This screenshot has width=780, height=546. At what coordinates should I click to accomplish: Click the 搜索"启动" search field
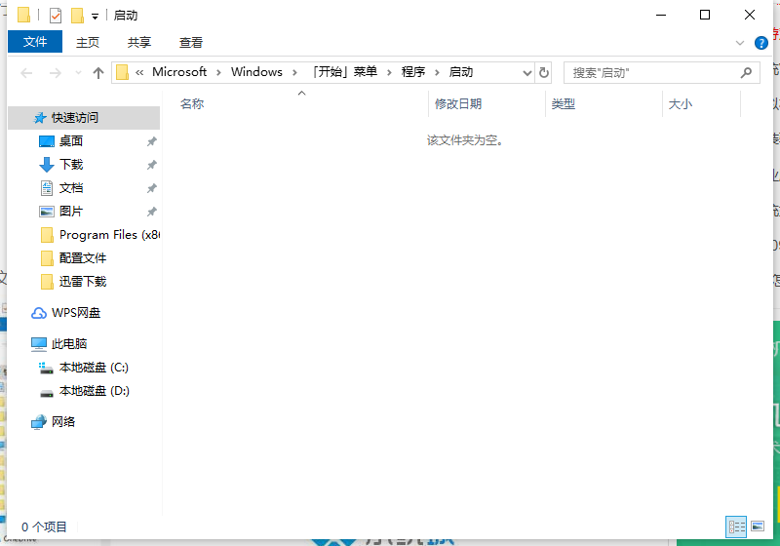(x=648, y=73)
